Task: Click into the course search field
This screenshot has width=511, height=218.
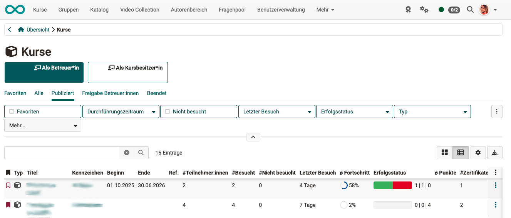Action: click(x=62, y=153)
